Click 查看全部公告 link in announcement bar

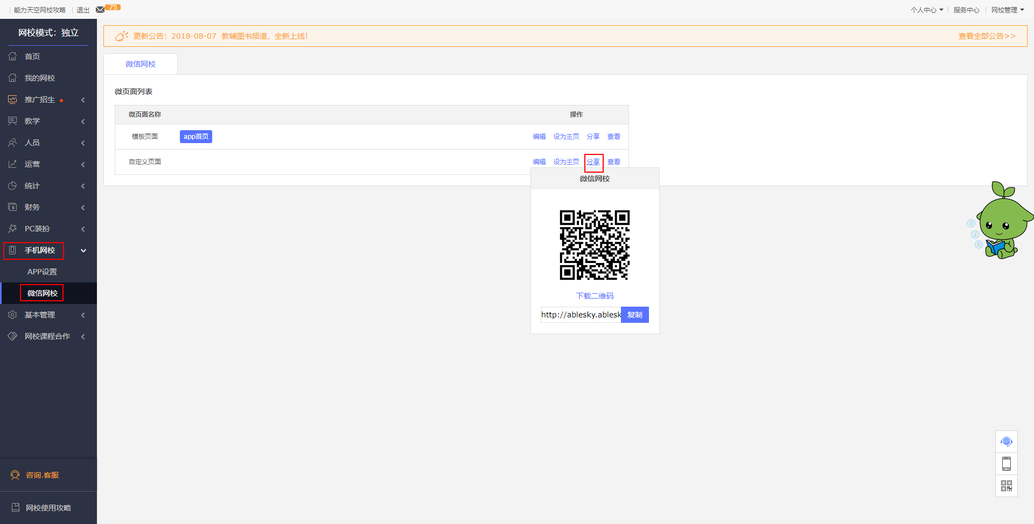(x=987, y=36)
